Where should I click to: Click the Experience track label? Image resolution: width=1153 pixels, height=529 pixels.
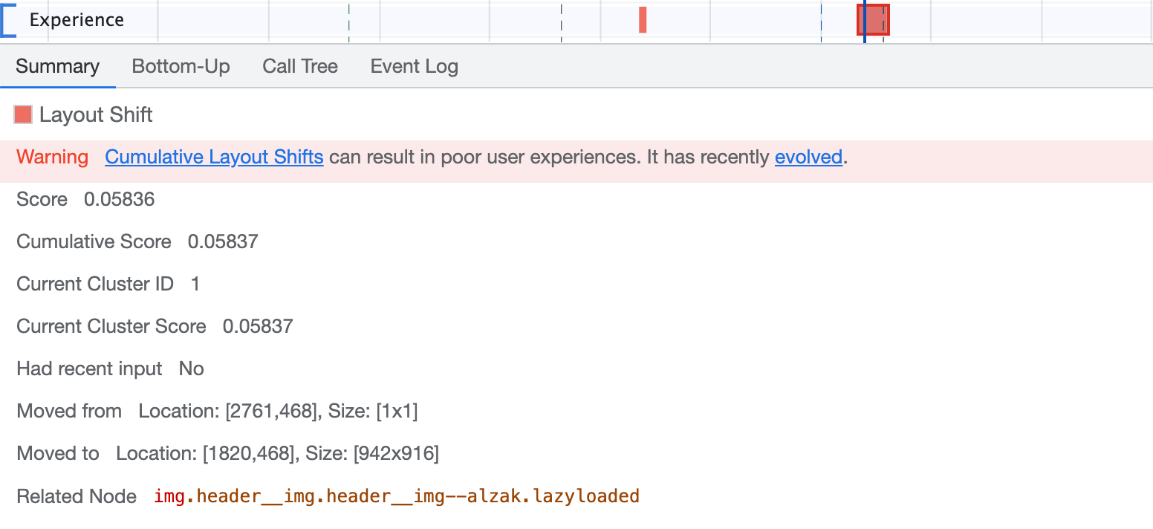click(x=77, y=20)
